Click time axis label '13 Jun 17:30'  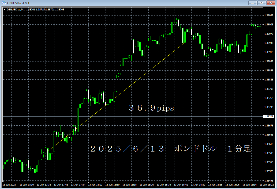27,185
